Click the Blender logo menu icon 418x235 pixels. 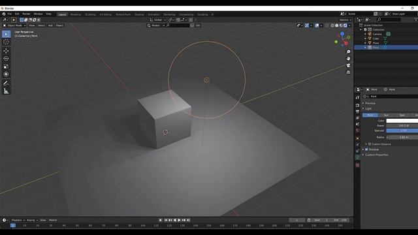point(4,14)
